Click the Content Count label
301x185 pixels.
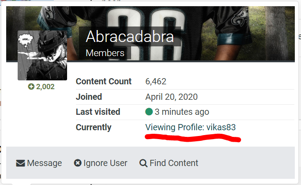[x=104, y=81]
